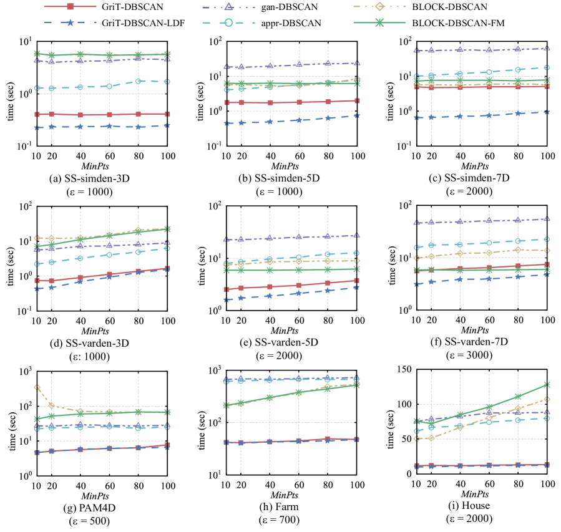Click the '(f) SS-varden-7D' caption
Screen dimensions: 561x532
[x=469, y=342]
